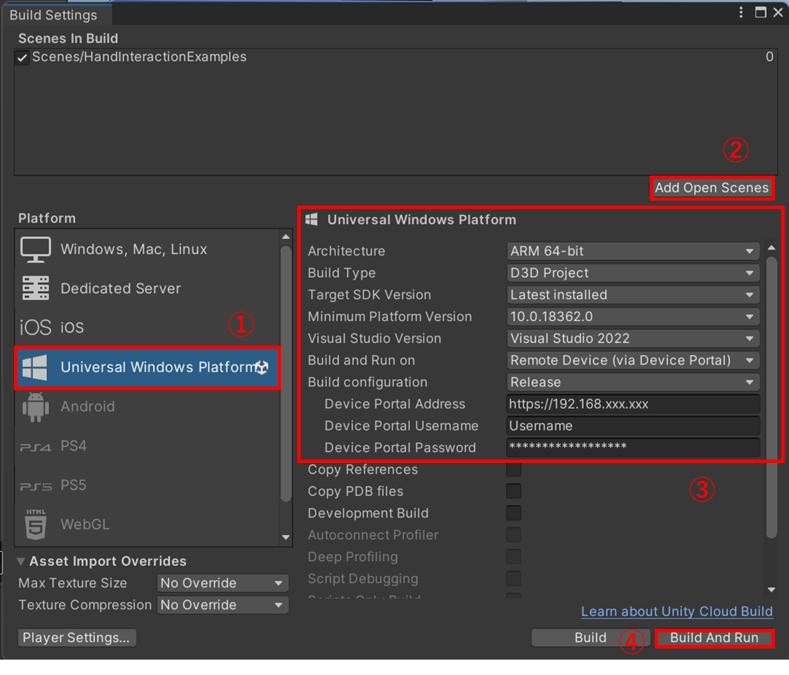Open the Build and Run on dropdown
The width and height of the screenshot is (789, 675).
click(x=633, y=360)
